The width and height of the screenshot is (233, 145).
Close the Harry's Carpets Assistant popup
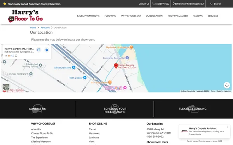[227, 127]
